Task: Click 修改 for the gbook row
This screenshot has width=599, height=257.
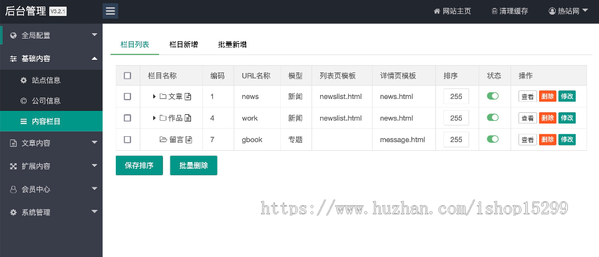Action: click(x=567, y=139)
